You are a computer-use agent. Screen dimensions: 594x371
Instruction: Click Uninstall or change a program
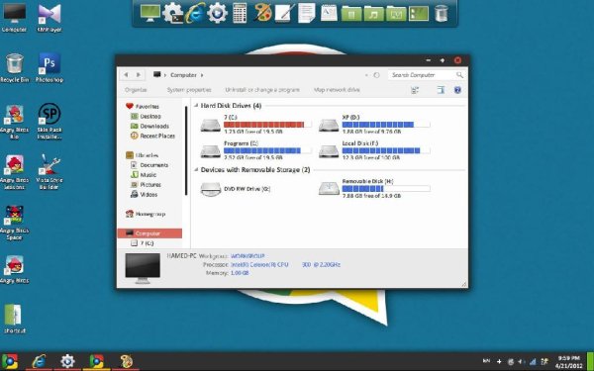262,90
